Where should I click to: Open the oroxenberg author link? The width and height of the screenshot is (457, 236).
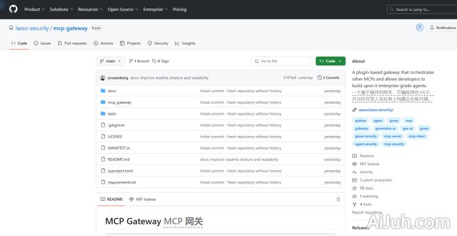click(x=118, y=78)
